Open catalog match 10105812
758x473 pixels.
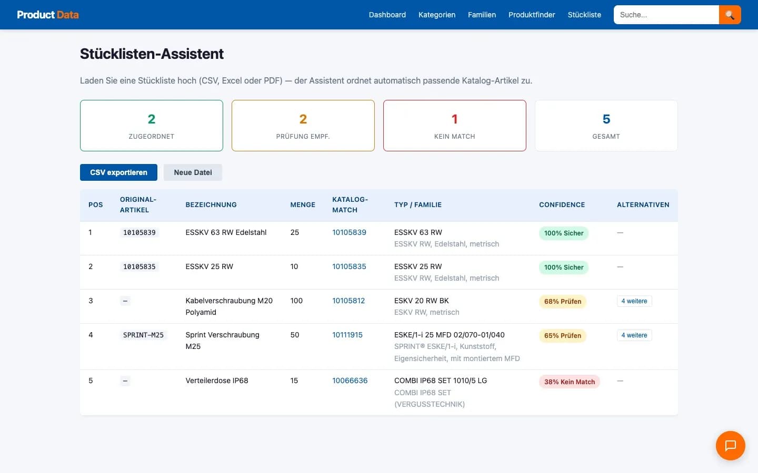click(x=348, y=301)
